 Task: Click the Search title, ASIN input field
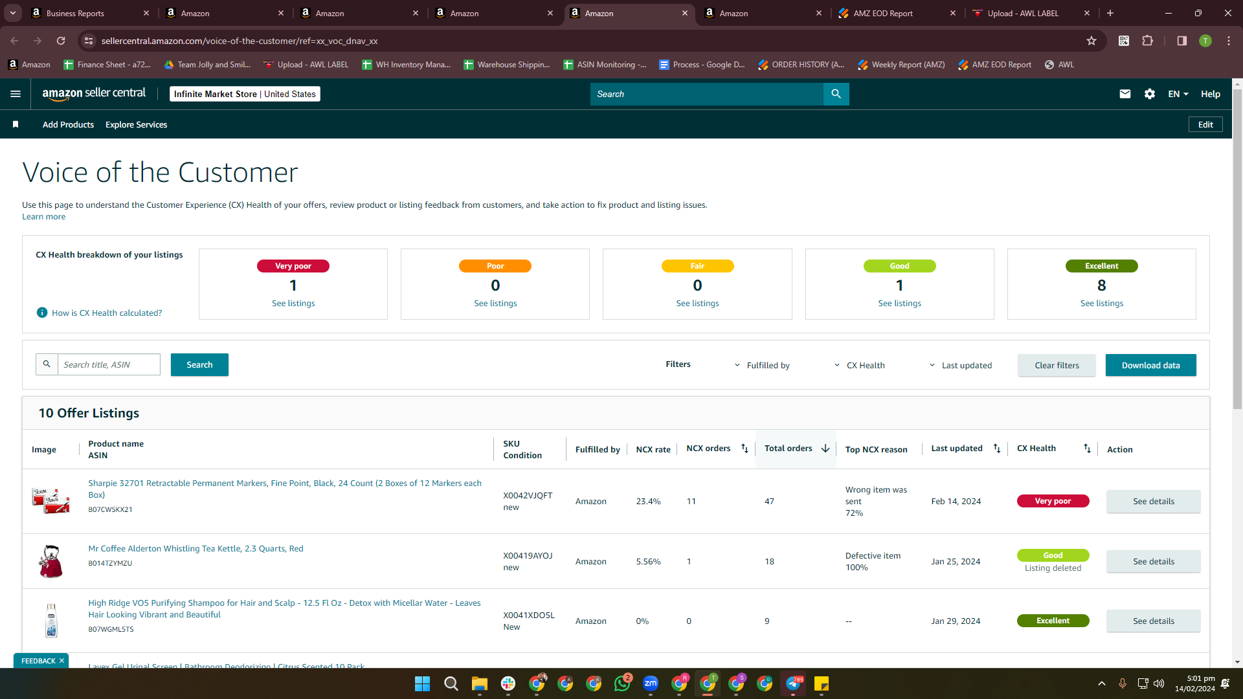click(109, 364)
